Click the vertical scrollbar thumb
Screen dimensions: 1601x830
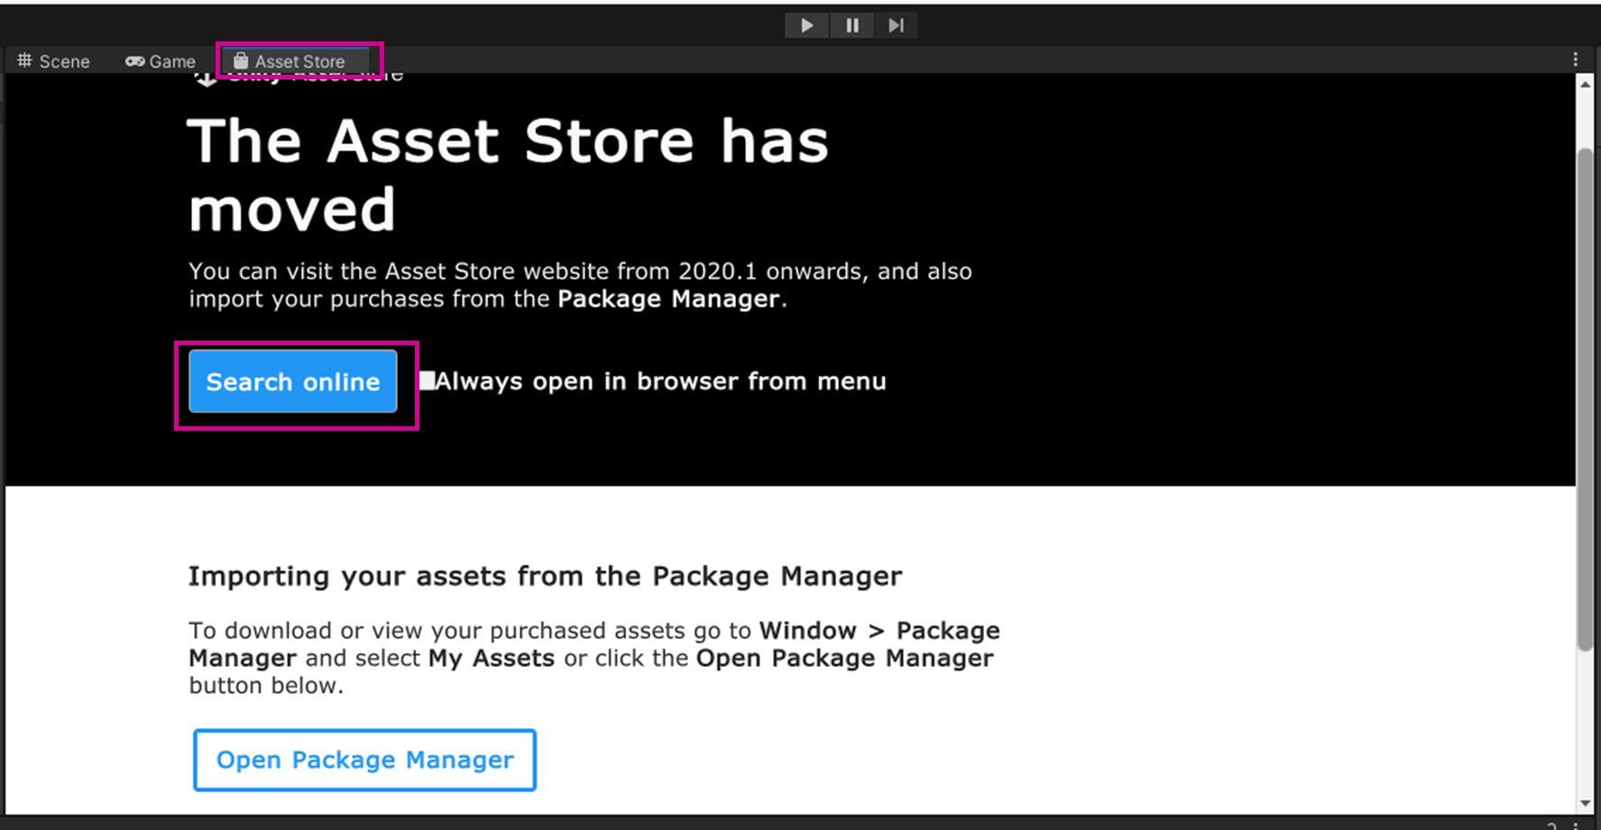pos(1585,397)
